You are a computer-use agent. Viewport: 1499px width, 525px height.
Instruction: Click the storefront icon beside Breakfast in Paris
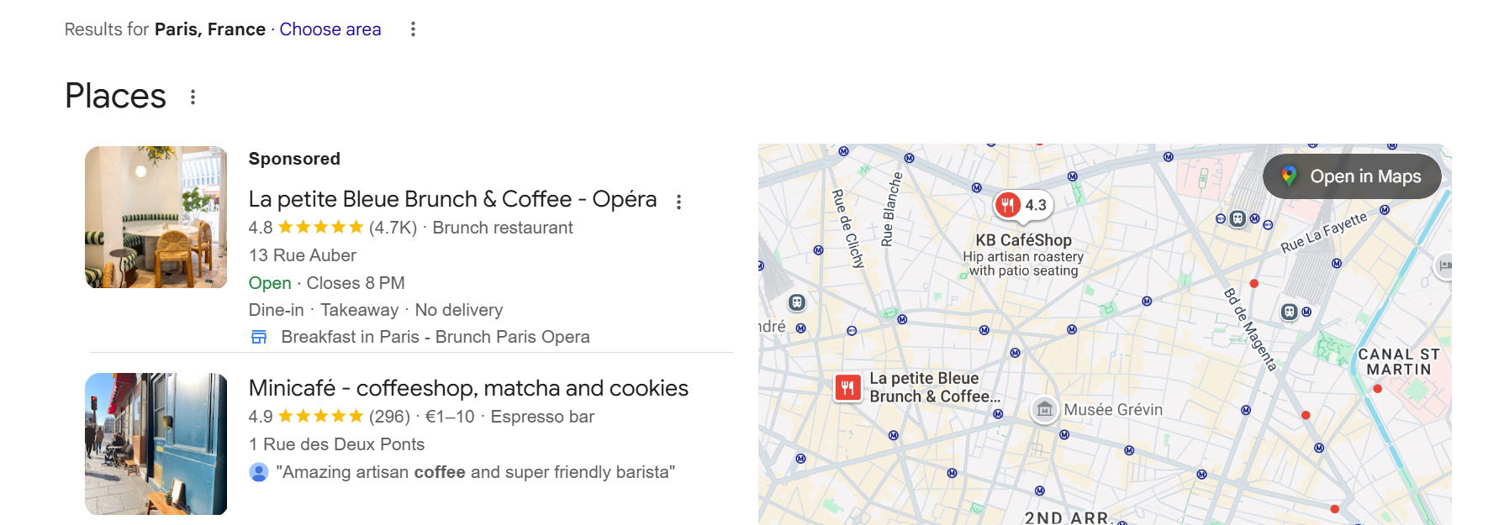click(x=259, y=337)
